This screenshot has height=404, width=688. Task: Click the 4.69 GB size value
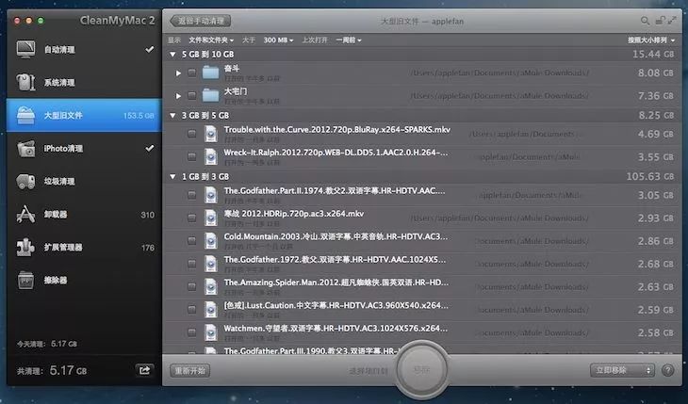pyautogui.click(x=656, y=134)
